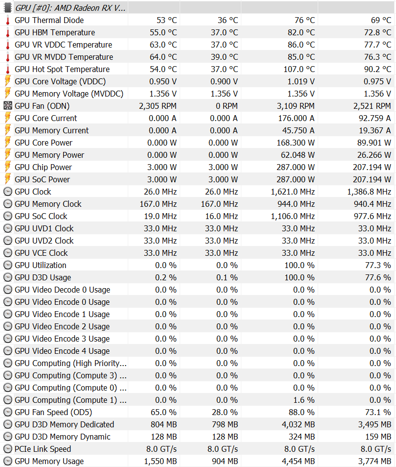The image size is (396, 467).
Task: Click the 940.4 MHz memory clock average
Action: pos(372,204)
